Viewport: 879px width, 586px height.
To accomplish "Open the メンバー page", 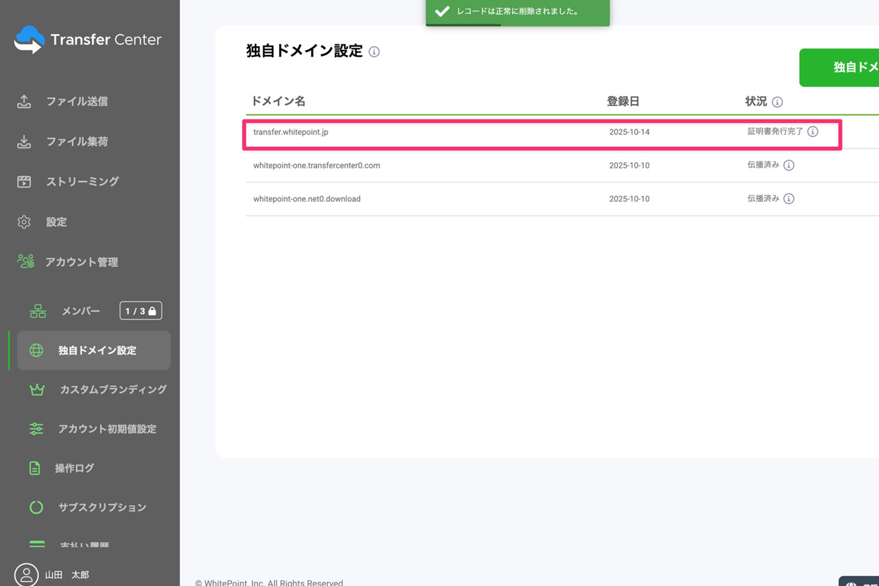I will [81, 311].
